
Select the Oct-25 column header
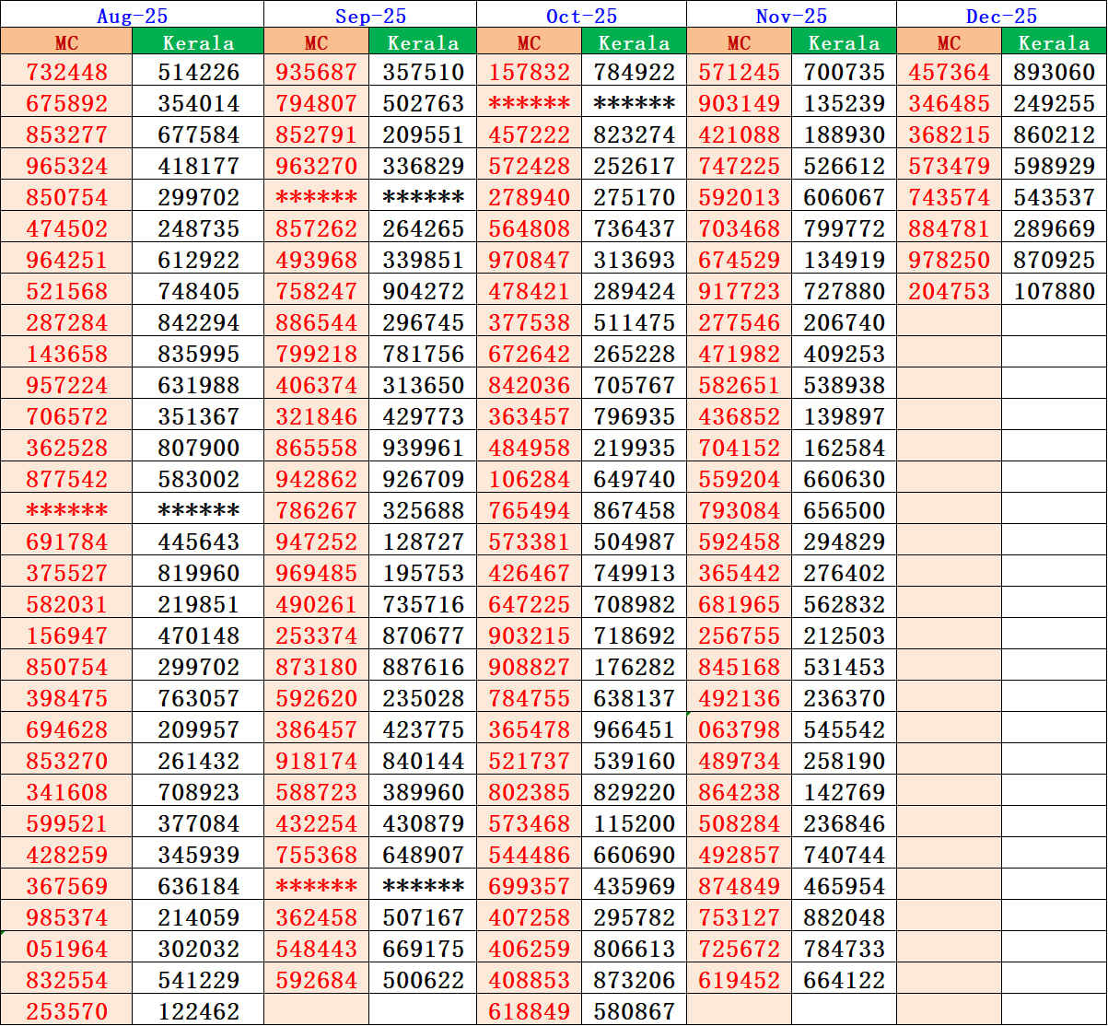580,15
